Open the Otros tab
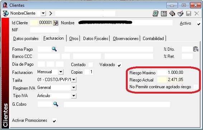 (x=74, y=39)
